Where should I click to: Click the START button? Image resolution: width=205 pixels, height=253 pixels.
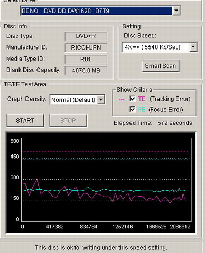(25, 121)
